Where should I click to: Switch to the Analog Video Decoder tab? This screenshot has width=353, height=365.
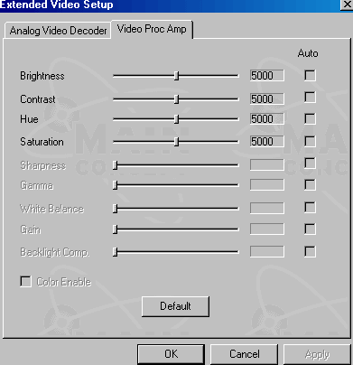pos(58,31)
